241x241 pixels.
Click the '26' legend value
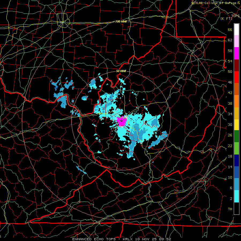coord(230,135)
